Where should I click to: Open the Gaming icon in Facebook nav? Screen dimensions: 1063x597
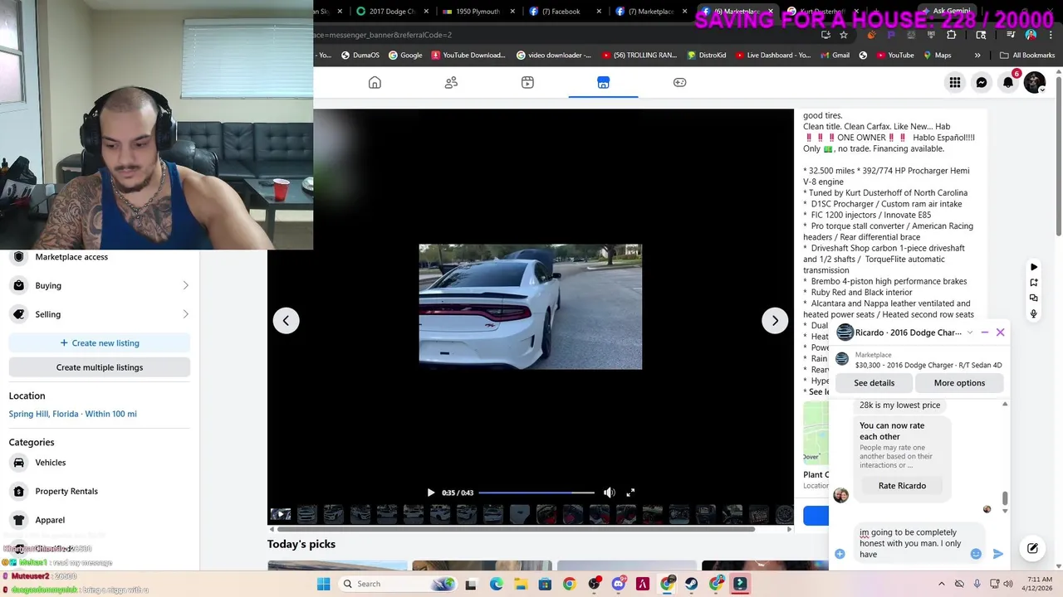click(679, 82)
